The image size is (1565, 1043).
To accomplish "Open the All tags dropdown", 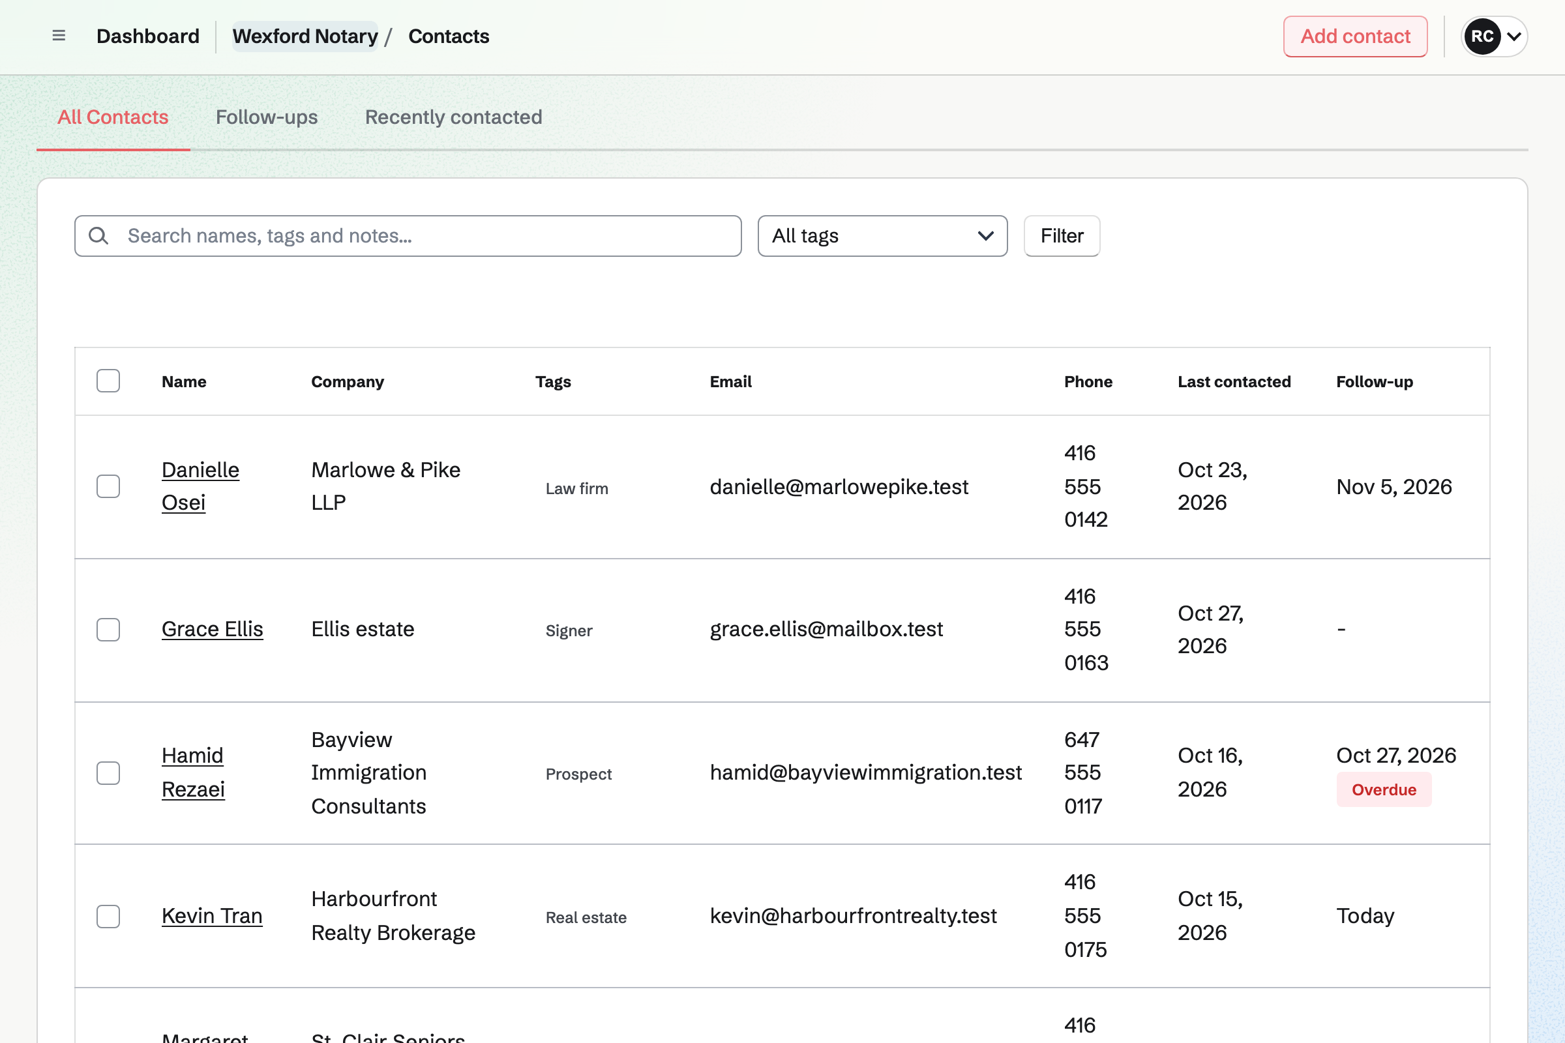I will [882, 235].
